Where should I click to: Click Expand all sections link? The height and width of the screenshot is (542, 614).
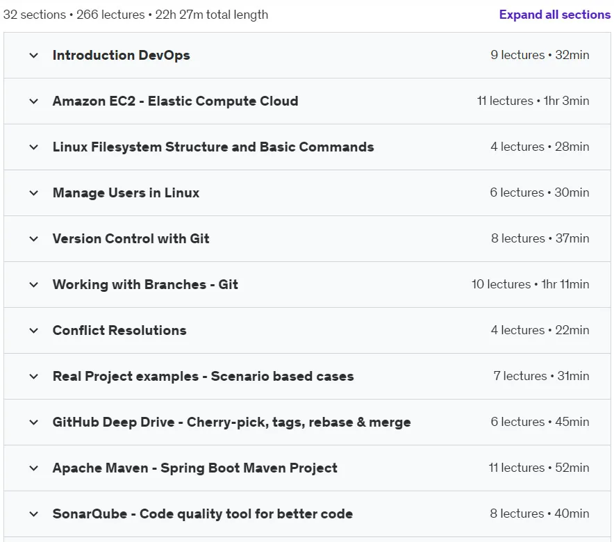coord(554,15)
